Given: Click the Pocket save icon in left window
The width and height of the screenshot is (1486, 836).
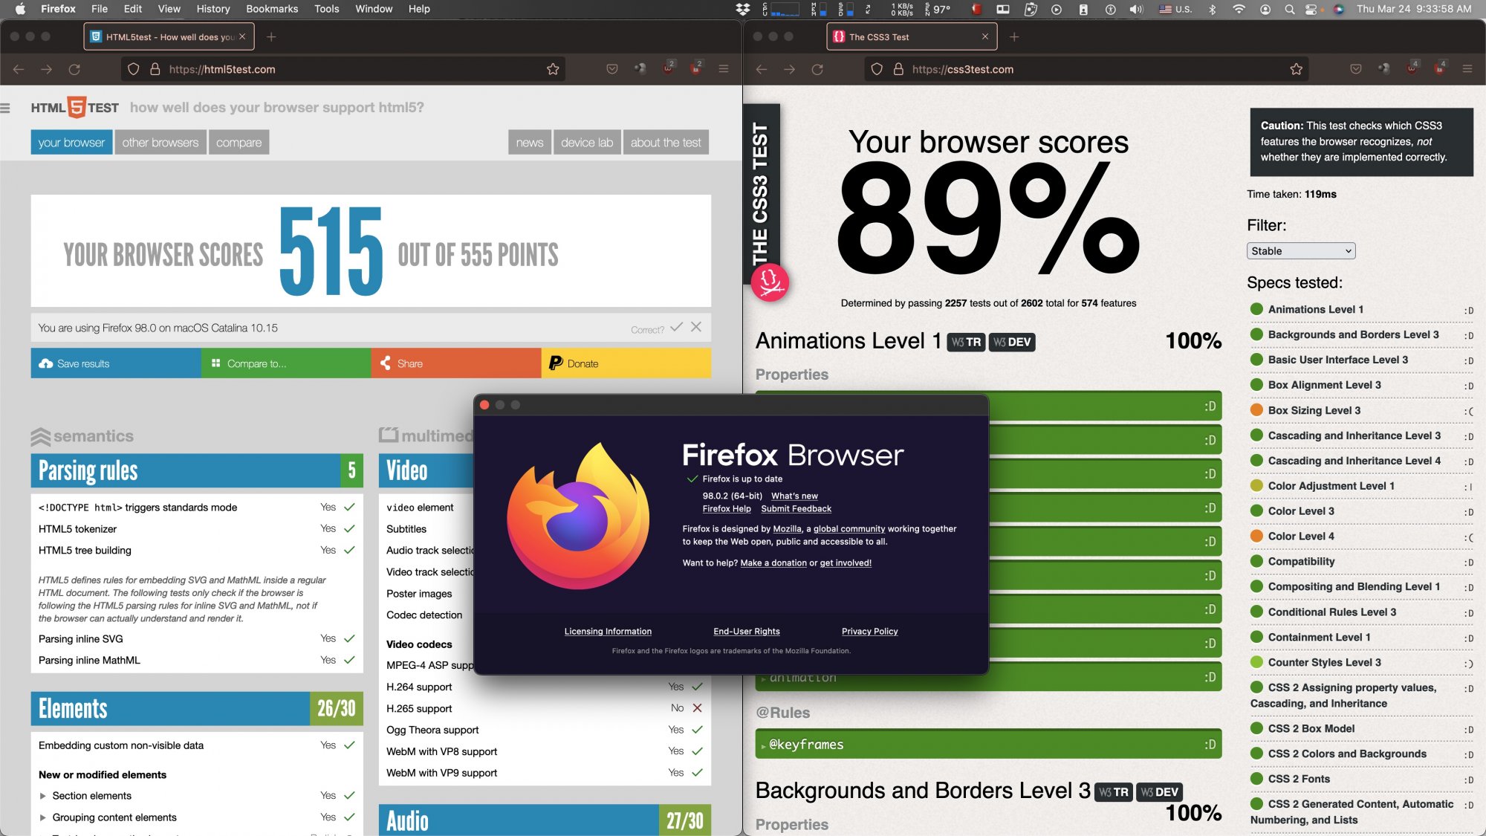Looking at the screenshot, I should click(612, 69).
